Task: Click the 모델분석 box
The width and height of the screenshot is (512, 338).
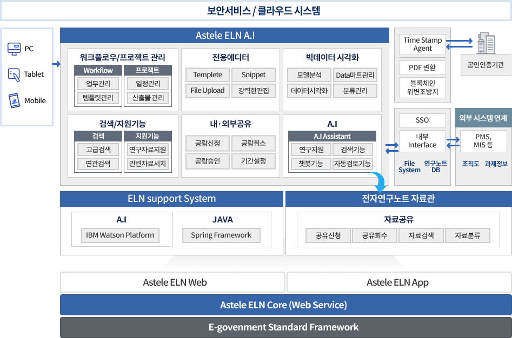Action: 309,75
